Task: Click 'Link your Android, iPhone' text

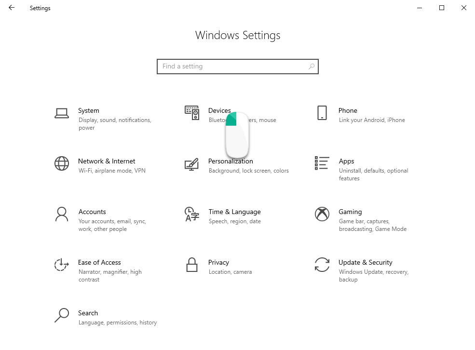Action: point(372,120)
